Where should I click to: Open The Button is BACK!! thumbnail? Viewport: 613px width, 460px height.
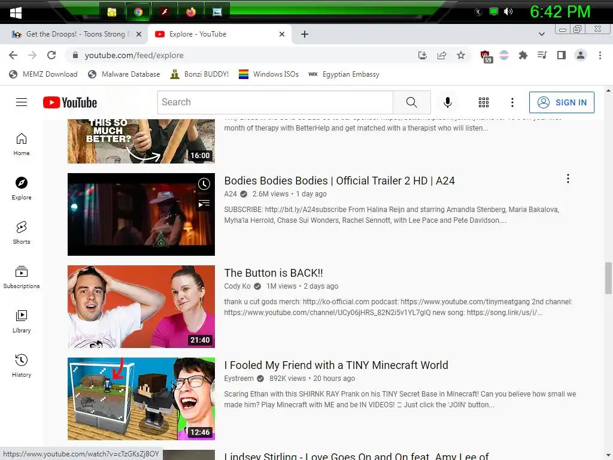141,307
